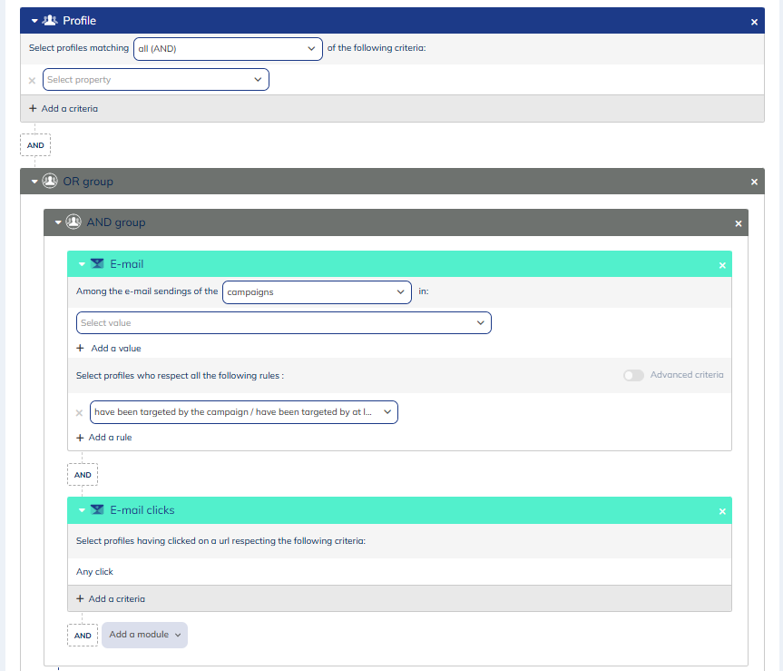Collapse the Profile section arrow
The image size is (783, 671).
tap(34, 21)
